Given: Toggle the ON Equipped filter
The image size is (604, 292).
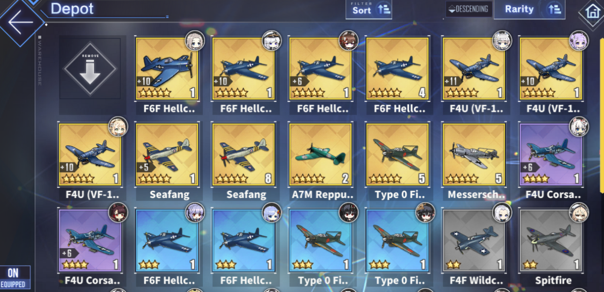Looking at the screenshot, I should (x=13, y=277).
